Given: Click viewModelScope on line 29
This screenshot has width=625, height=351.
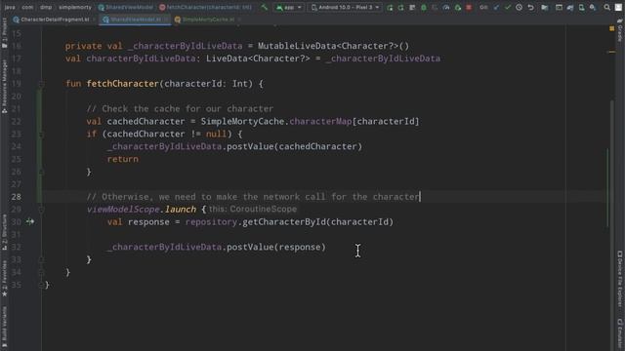Looking at the screenshot, I should coord(123,210).
